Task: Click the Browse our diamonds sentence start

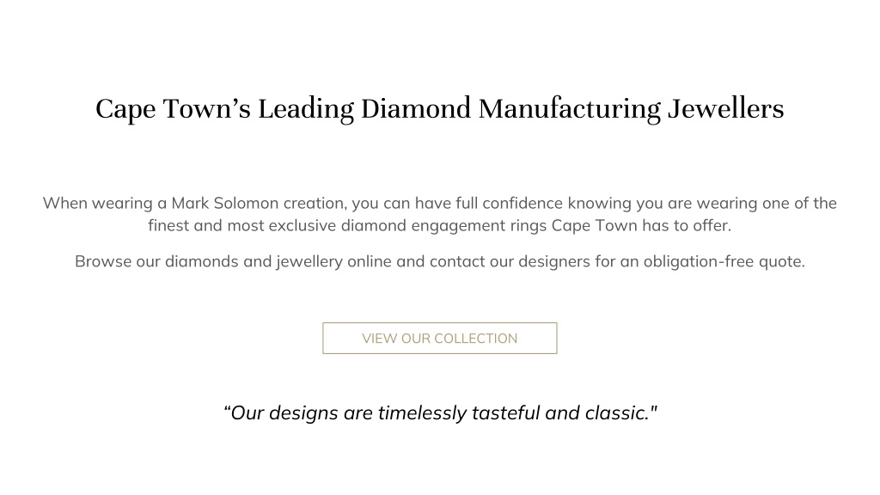Action: [156, 261]
